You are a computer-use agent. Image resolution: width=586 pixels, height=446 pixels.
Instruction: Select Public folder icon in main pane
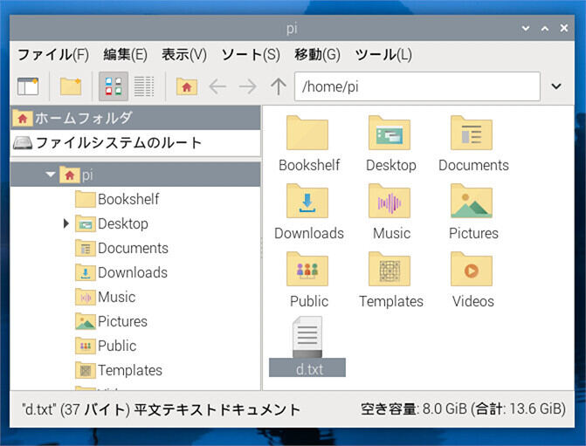307,270
